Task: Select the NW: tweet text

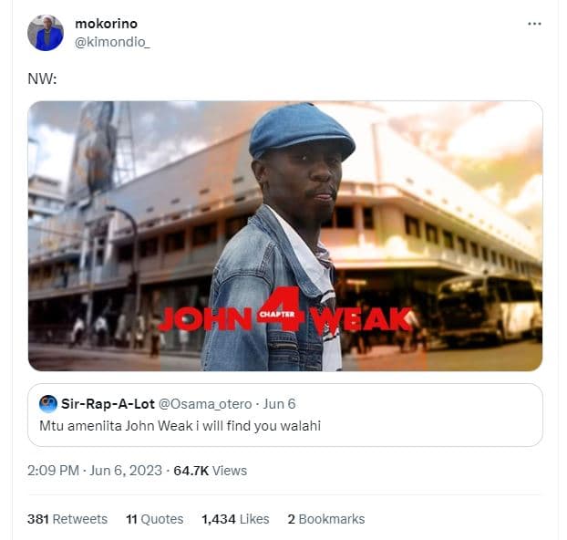Action: pos(43,79)
